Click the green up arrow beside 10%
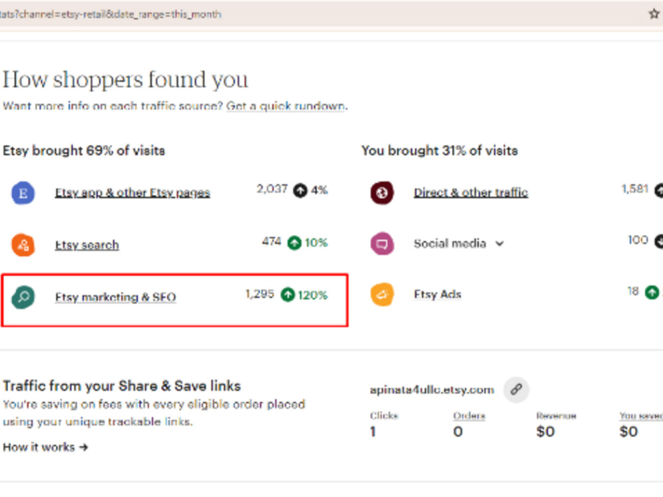The width and height of the screenshot is (663, 497). click(x=294, y=243)
